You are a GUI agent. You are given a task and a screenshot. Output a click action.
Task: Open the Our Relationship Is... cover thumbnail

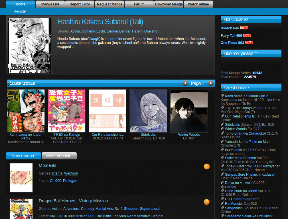pos(108,111)
